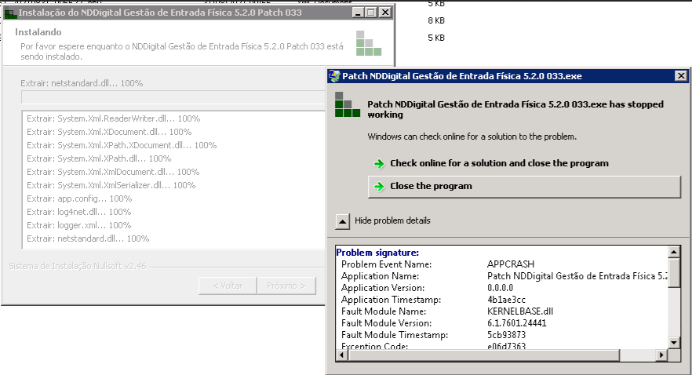Click the green arrow beside Close the program
This screenshot has height=375, width=692.
tap(379, 187)
